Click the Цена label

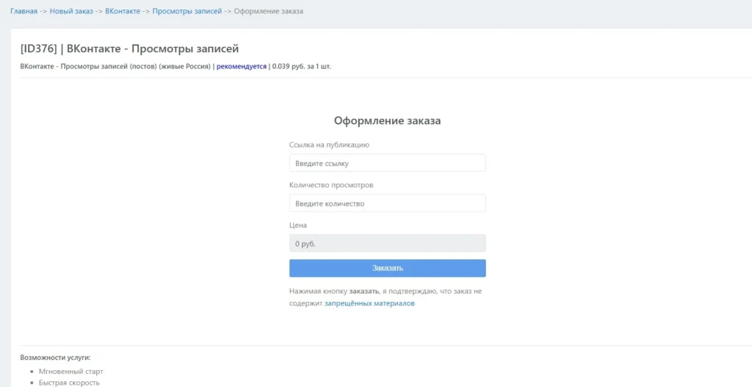[298, 225]
